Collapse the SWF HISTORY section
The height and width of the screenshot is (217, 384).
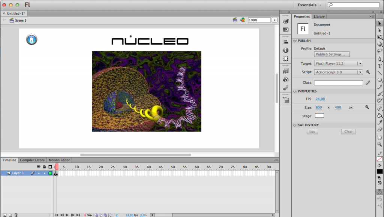(295, 125)
